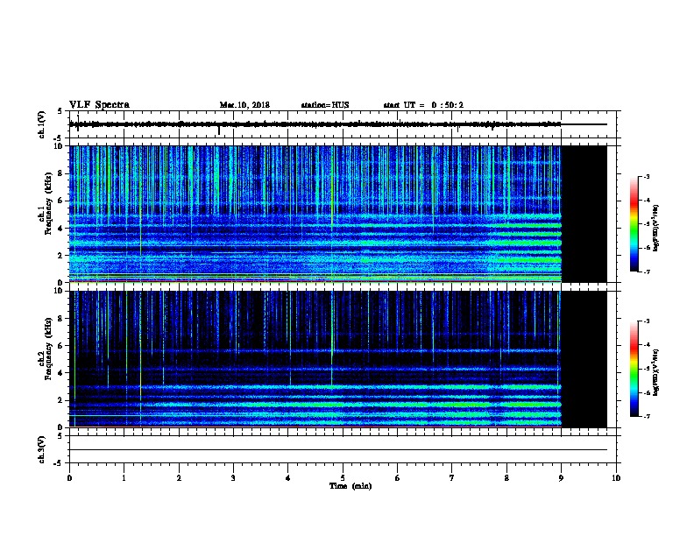The image size is (694, 536).
Task: Click the 'station=HUS' label
Action: (325, 105)
